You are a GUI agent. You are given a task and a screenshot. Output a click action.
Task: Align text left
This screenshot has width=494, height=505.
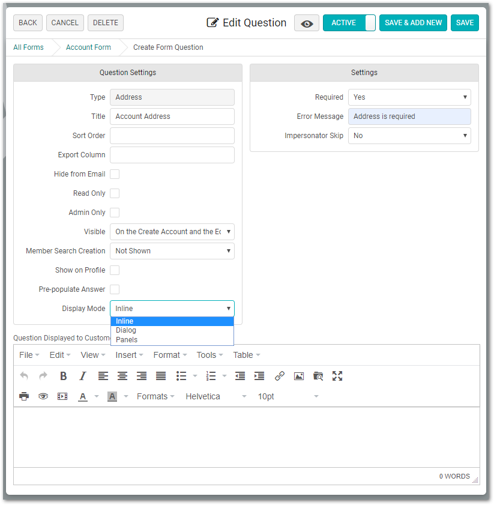[x=103, y=376]
